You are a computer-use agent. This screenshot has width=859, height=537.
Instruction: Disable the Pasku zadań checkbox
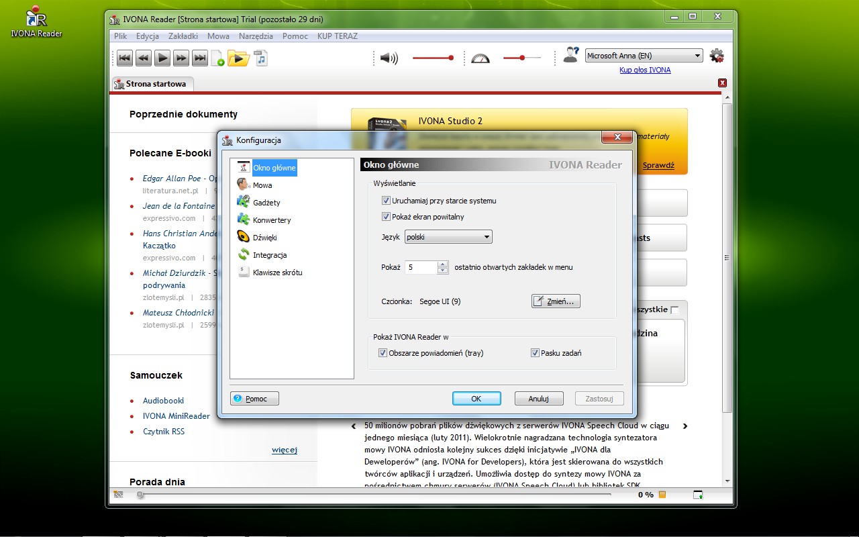click(x=535, y=353)
